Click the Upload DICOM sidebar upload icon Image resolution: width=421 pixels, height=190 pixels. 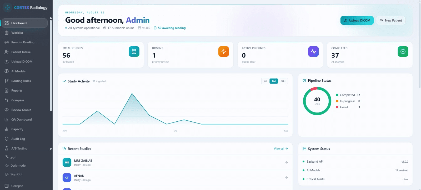tap(7, 61)
